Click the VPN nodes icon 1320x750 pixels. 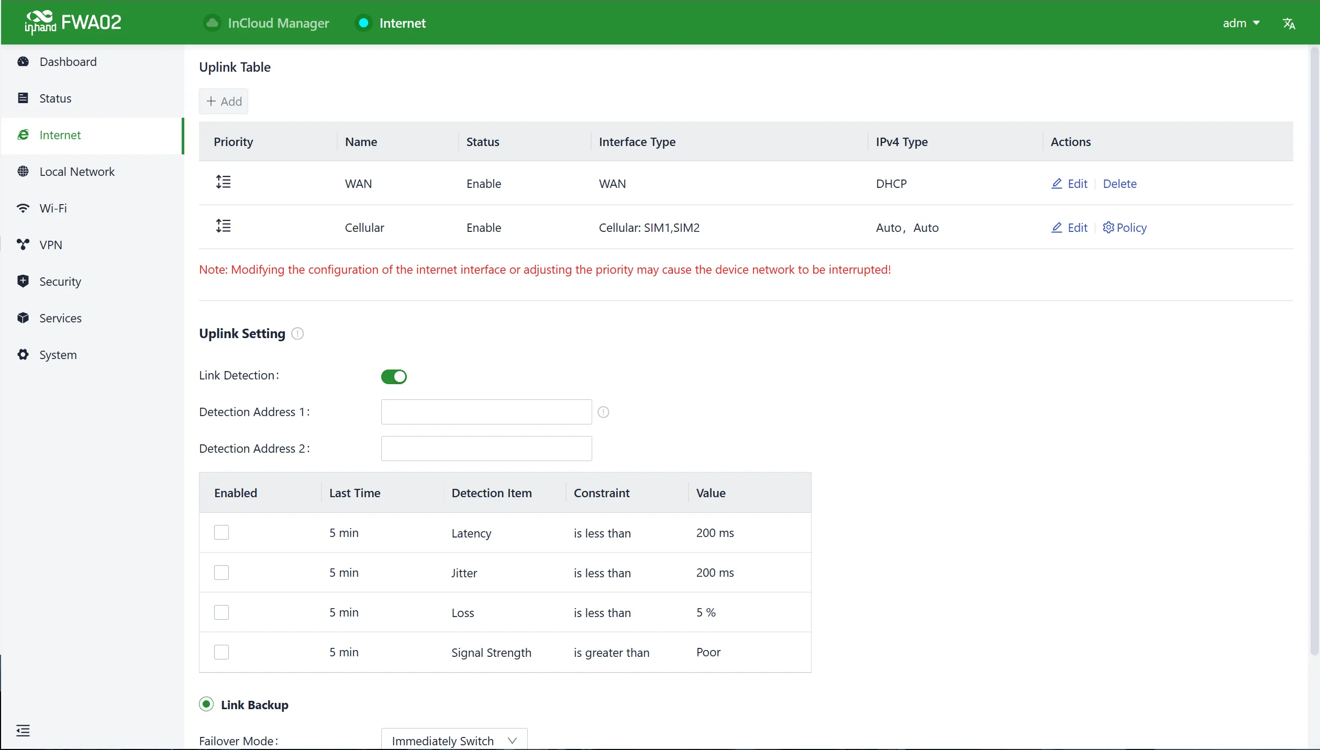[23, 244]
